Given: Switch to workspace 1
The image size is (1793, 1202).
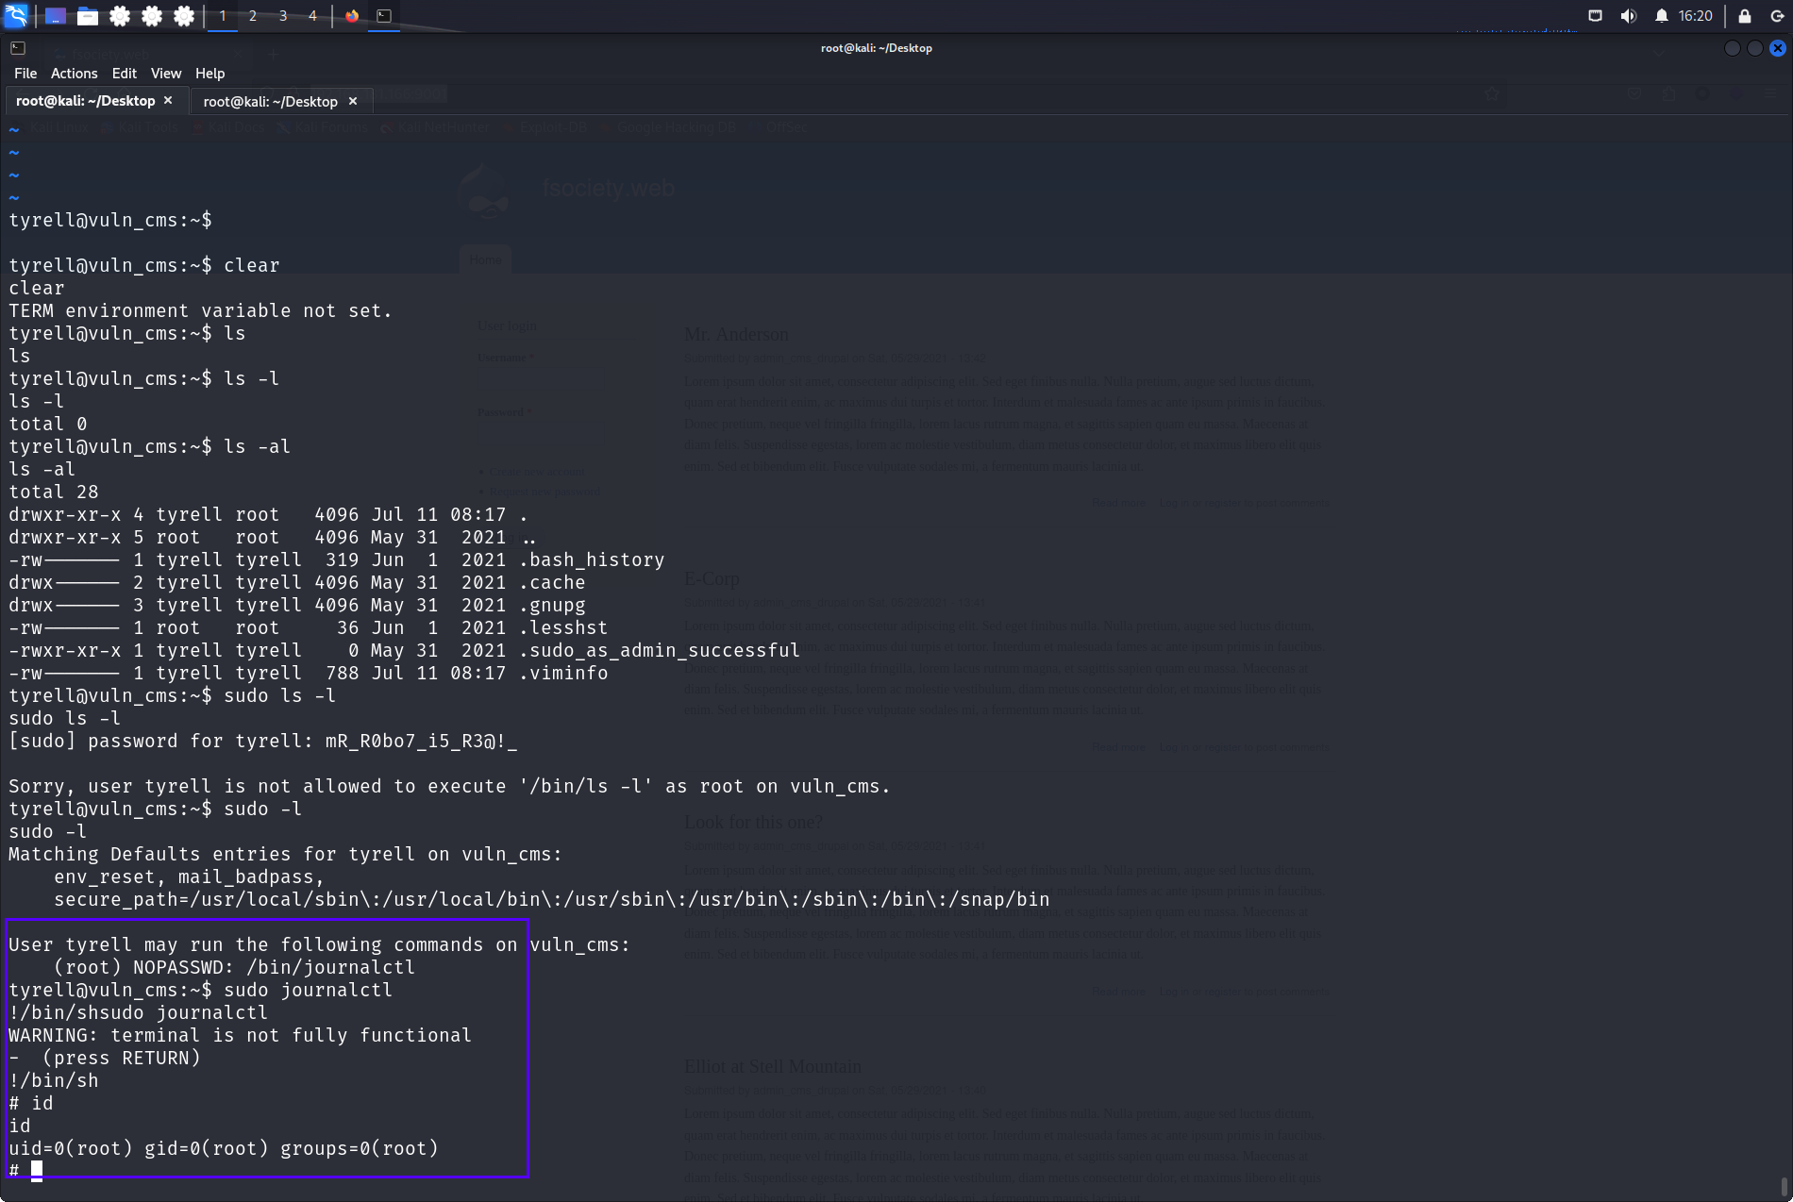Looking at the screenshot, I should [223, 15].
